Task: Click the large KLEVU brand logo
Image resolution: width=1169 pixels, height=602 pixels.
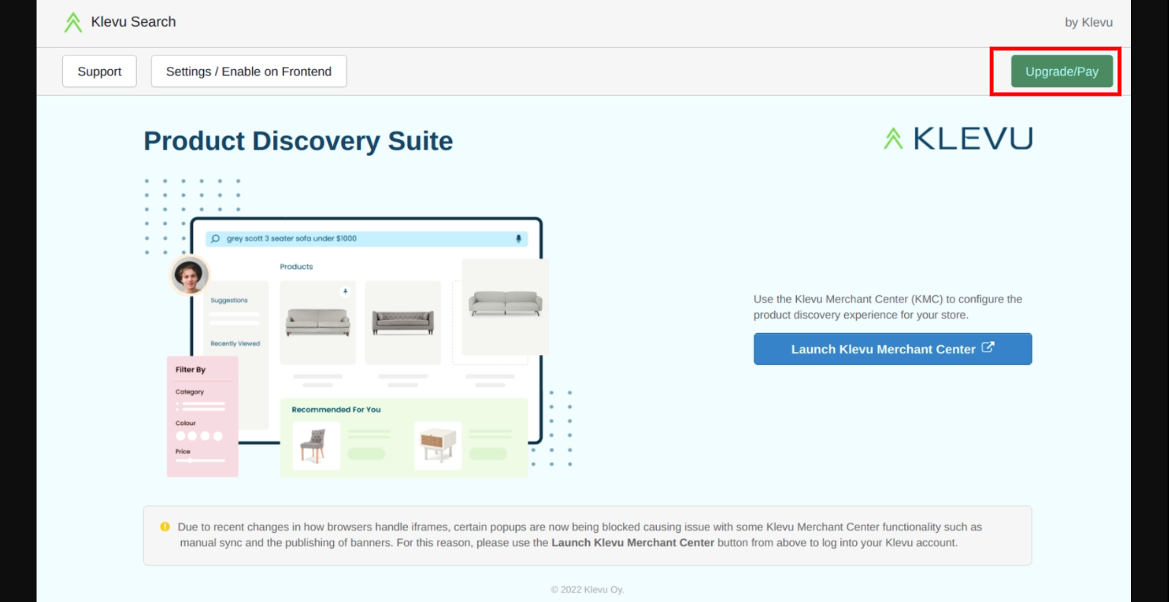Action: click(x=958, y=138)
